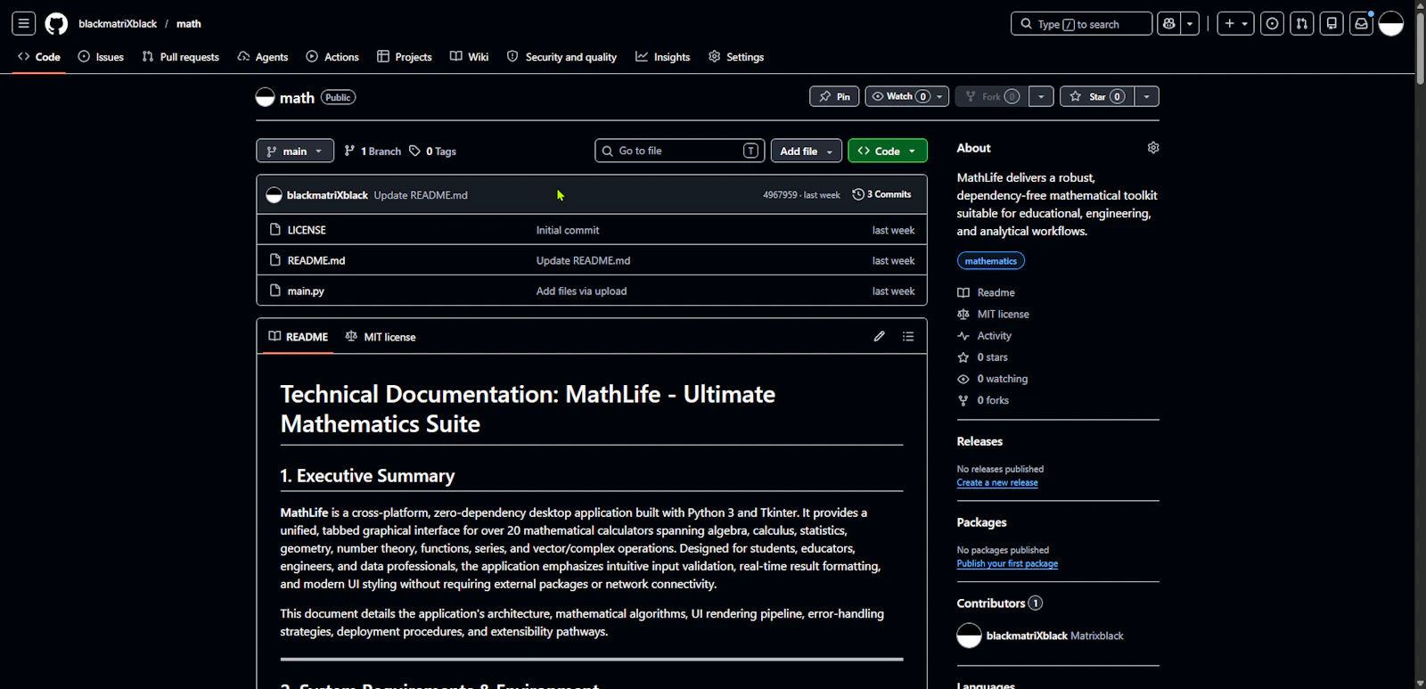Open the Issues icon in top header
Image resolution: width=1426 pixels, height=689 pixels.
pos(1273,24)
